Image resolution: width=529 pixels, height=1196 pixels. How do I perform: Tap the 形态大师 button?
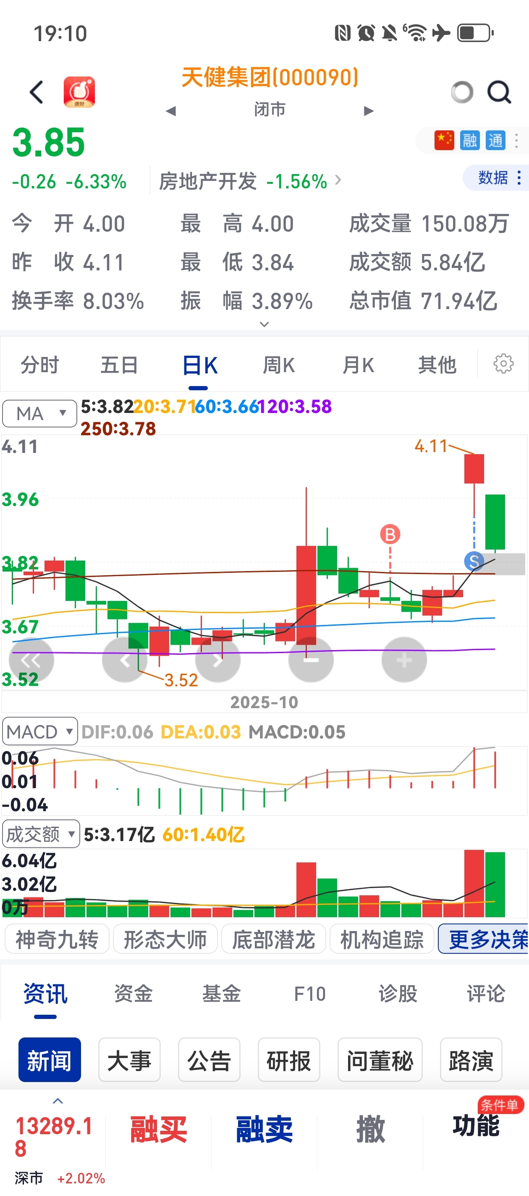tap(165, 939)
